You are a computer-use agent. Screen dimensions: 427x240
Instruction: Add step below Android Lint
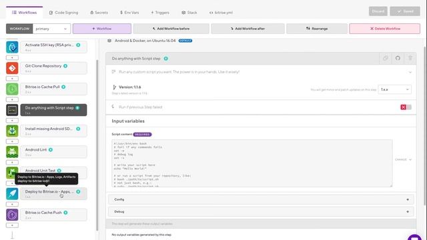click(x=12, y=163)
